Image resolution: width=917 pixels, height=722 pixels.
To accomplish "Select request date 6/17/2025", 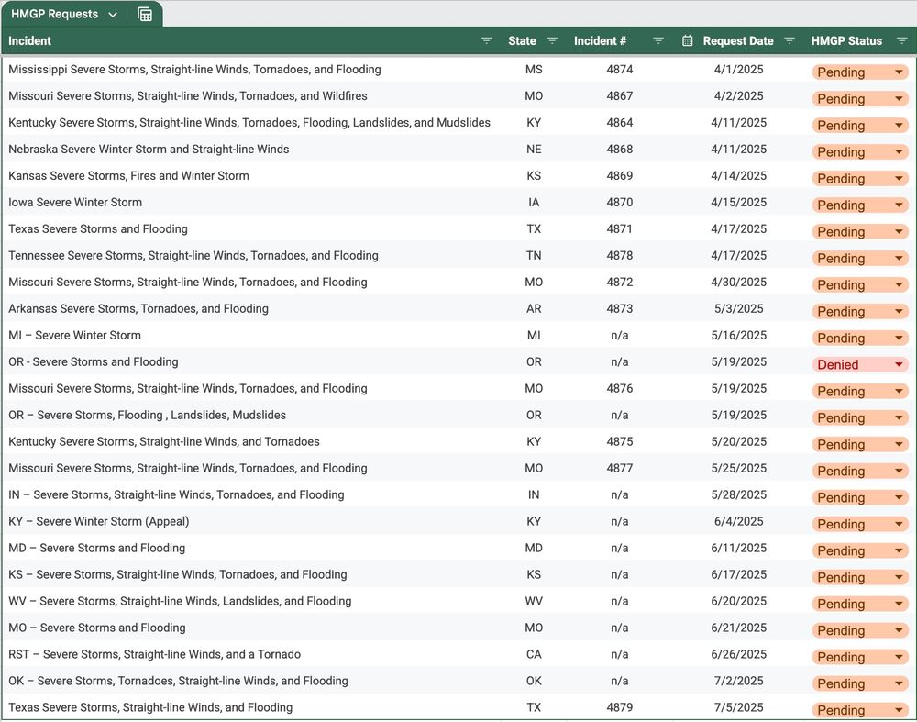I will pos(738,574).
